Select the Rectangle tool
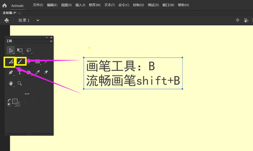 point(38,61)
